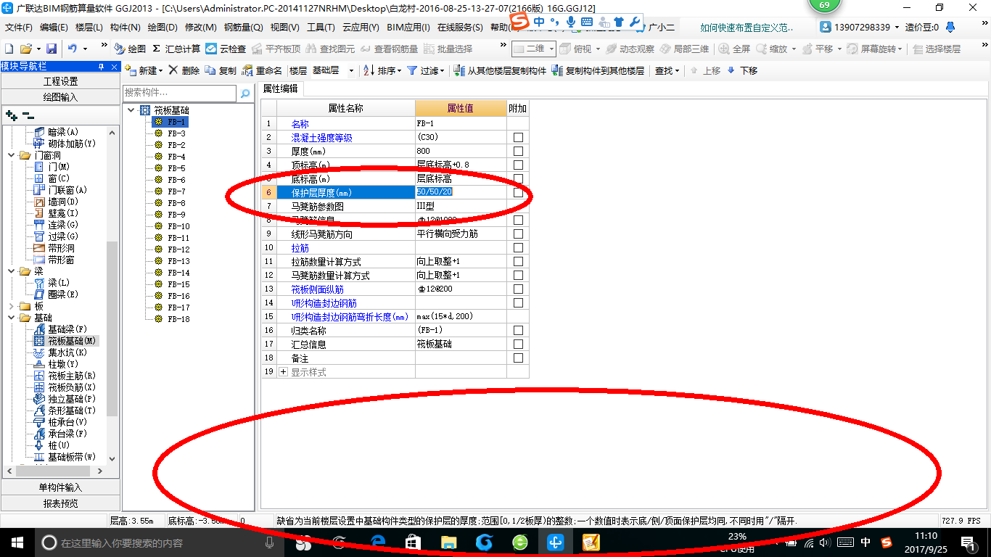Select 柱墩(Y) column pier item
This screenshot has height=557, width=991.
coord(57,364)
